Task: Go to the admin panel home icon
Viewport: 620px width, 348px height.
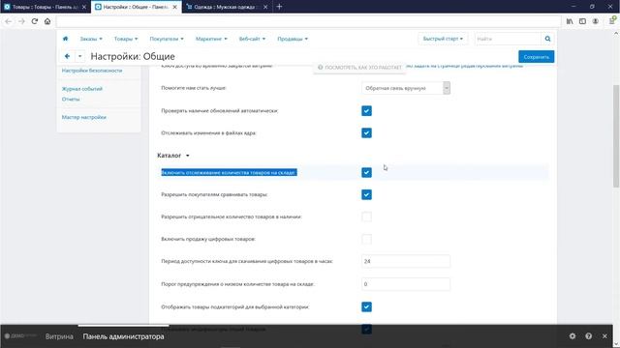Action: point(65,39)
